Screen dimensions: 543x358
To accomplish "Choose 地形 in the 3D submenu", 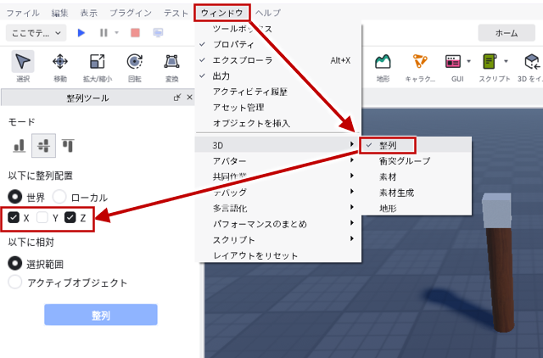I will pyautogui.click(x=416, y=208).
